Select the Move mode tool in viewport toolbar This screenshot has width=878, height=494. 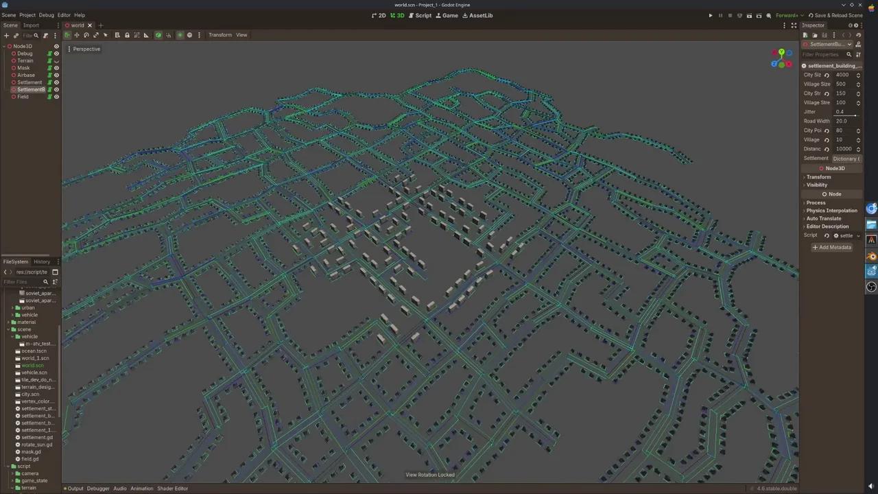76,35
